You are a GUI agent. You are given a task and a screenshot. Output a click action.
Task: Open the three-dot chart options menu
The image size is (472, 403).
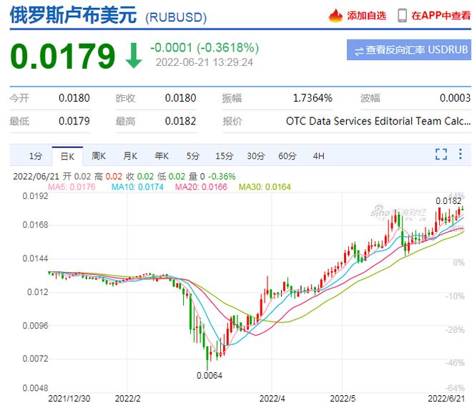pyautogui.click(x=461, y=154)
